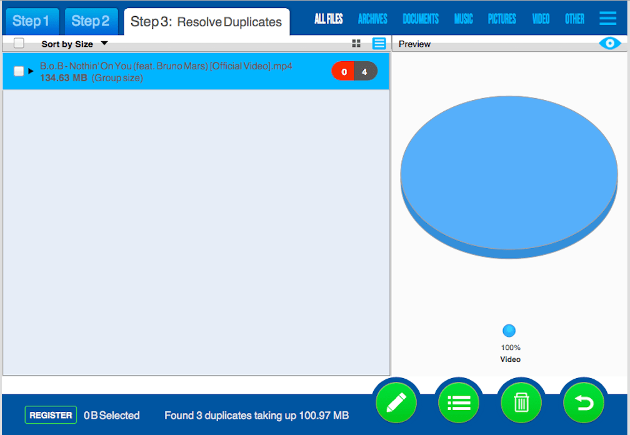
Task: Filter by PICTURES
Action: (502, 19)
